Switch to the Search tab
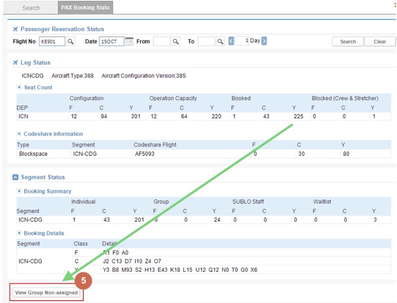 click(x=31, y=8)
